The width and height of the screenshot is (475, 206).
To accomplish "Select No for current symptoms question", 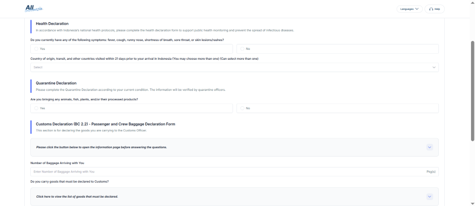I will pos(241,49).
